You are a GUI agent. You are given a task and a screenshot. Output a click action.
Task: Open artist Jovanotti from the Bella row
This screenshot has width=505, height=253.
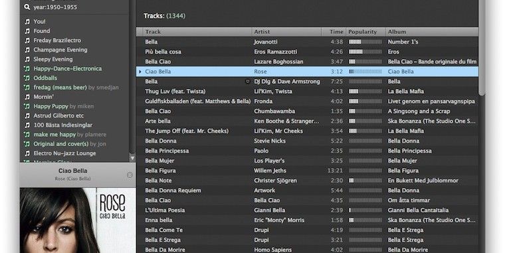[x=266, y=42]
